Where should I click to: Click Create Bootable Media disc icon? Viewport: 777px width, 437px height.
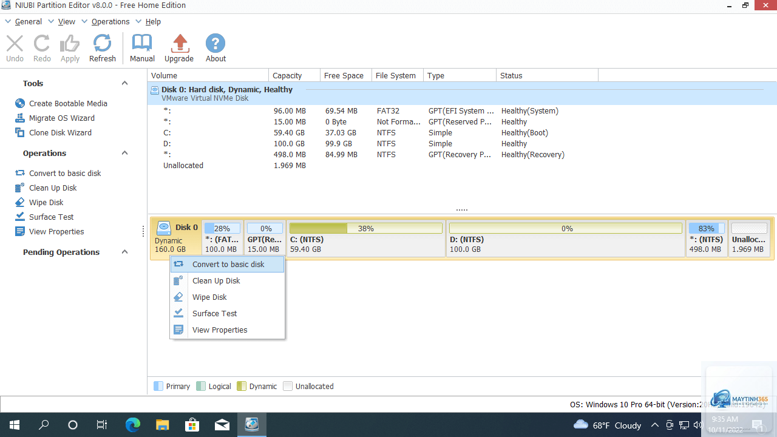pos(20,103)
